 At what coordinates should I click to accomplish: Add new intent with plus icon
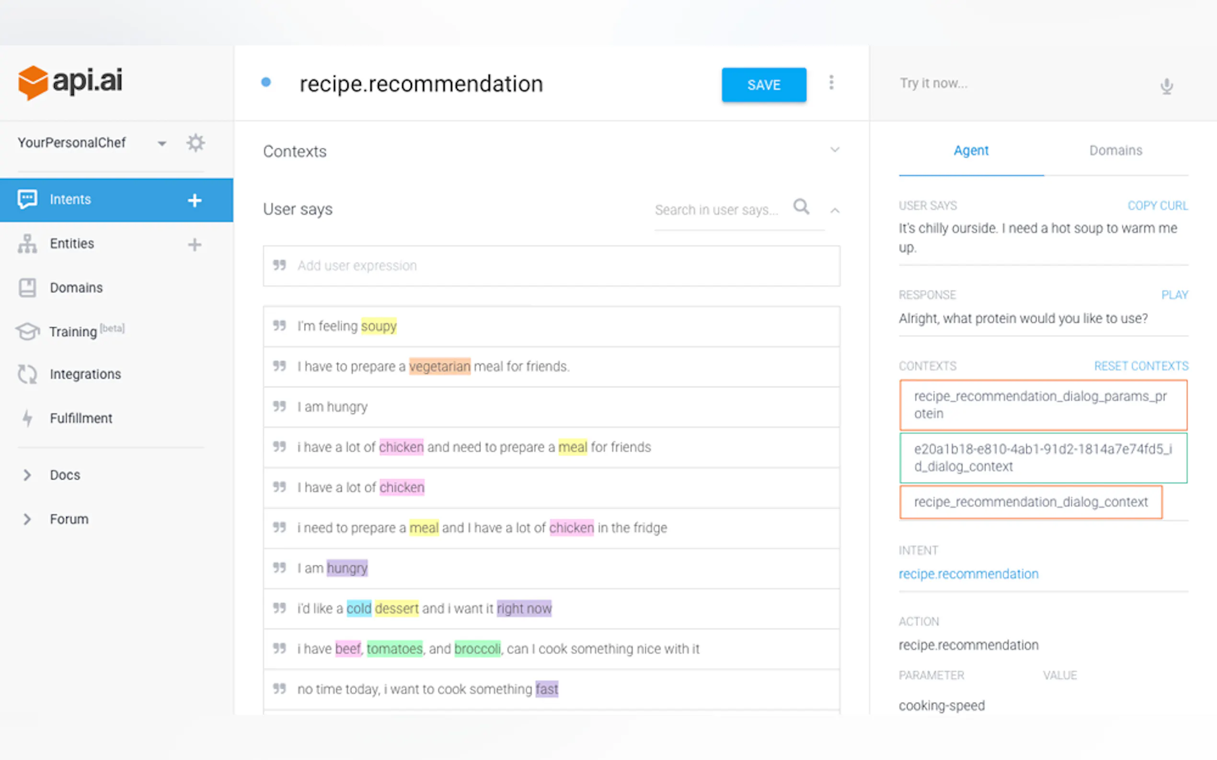pos(195,200)
